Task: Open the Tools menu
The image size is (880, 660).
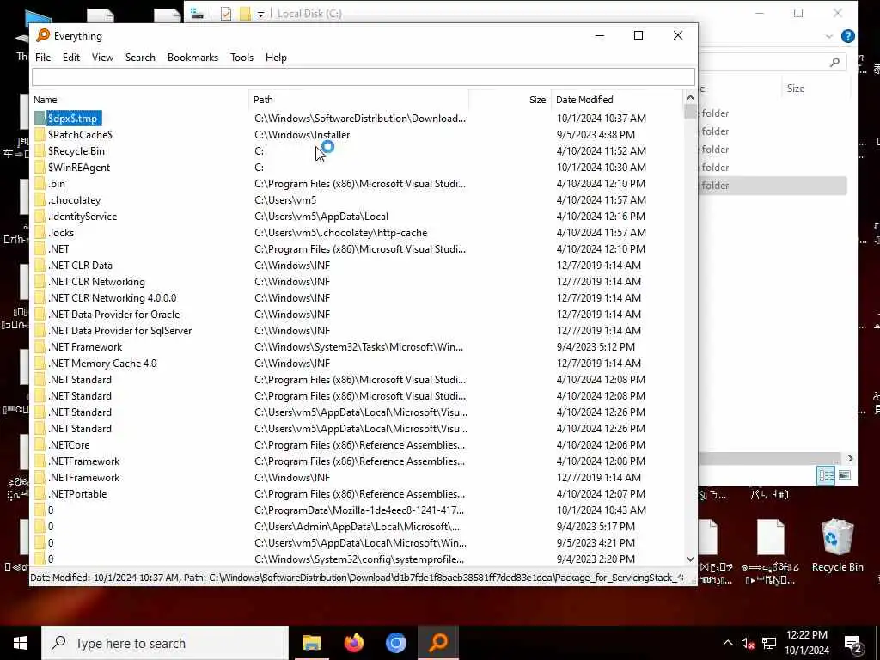Action: coord(241,58)
